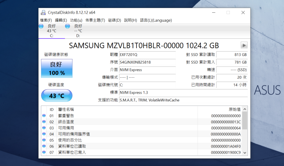Select attribute row 可用備用
Screen dimensions: 284x166
click(x=141, y=128)
